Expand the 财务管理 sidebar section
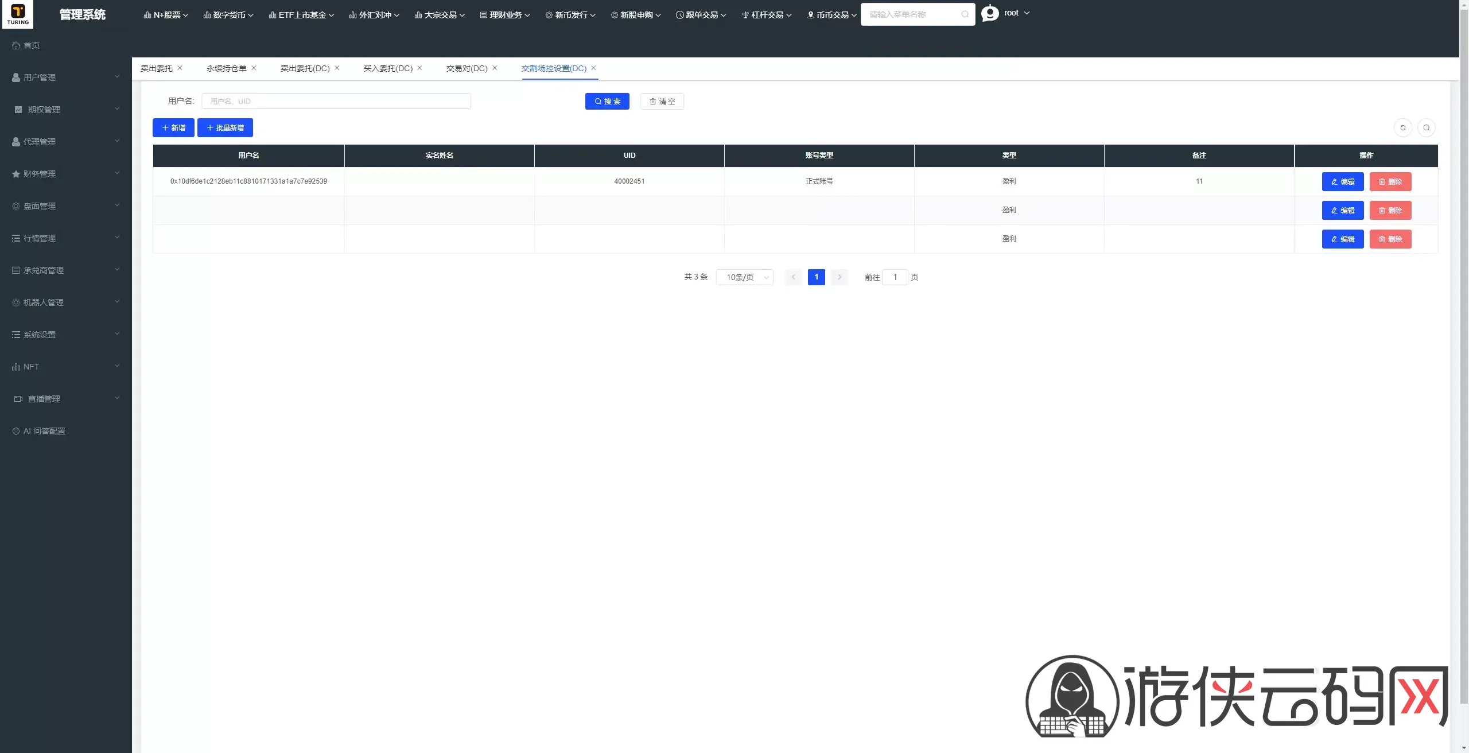The image size is (1469, 753). [x=66, y=174]
